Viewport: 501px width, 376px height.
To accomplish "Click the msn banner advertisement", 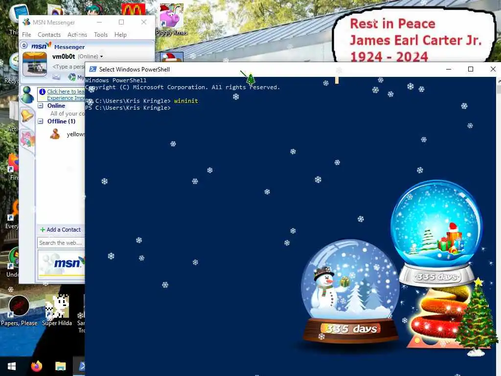I will 61,264.
